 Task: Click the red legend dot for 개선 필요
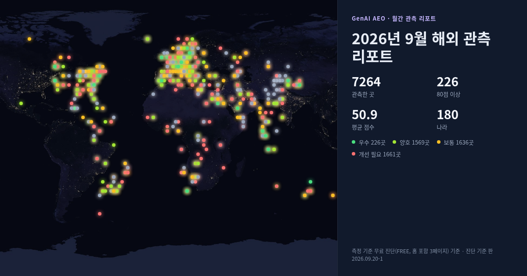coord(354,154)
